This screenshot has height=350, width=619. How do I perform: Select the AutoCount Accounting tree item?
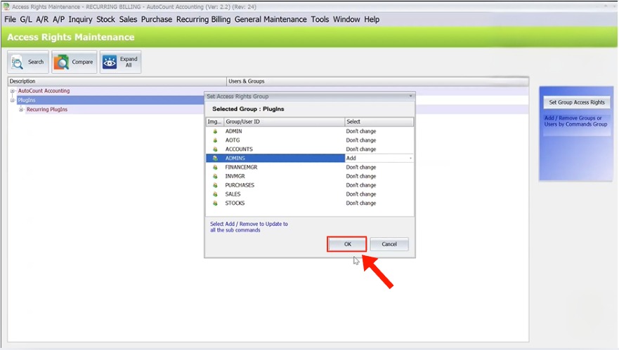click(44, 90)
